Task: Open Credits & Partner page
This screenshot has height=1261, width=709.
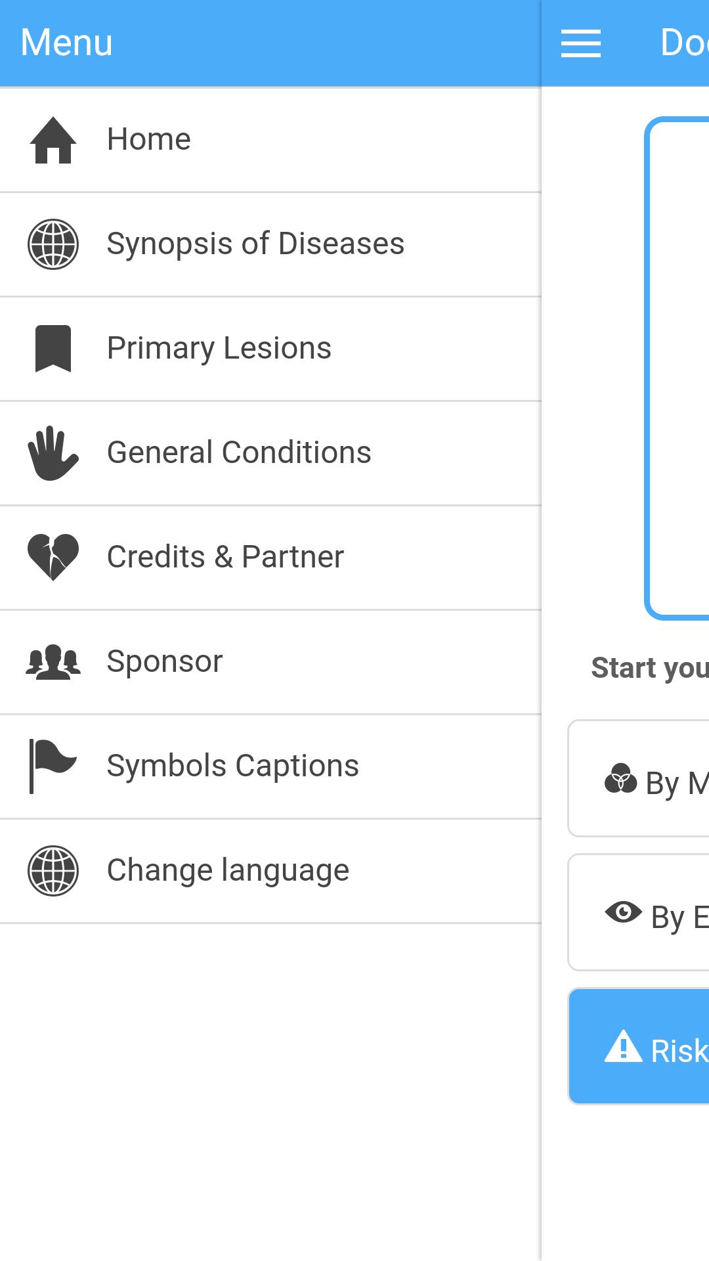Action: 225,557
